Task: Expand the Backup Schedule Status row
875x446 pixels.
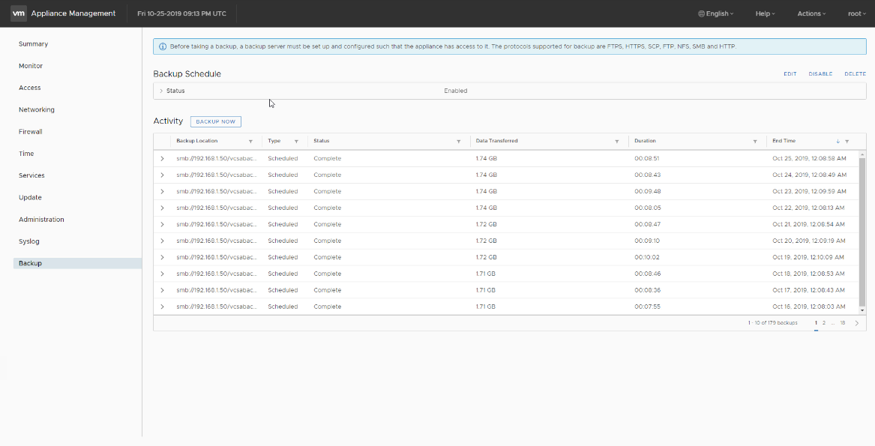Action: point(161,91)
